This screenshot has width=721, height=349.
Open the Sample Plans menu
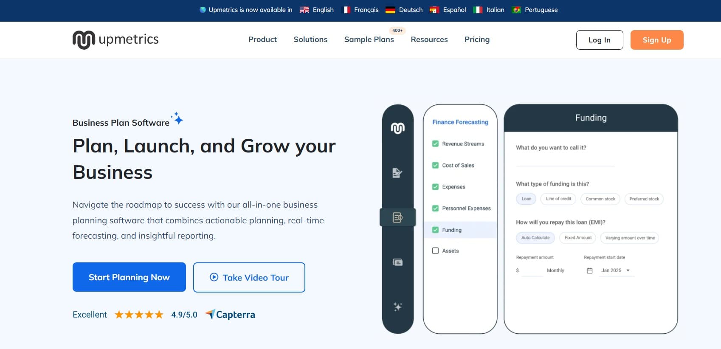point(369,39)
